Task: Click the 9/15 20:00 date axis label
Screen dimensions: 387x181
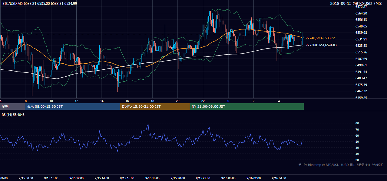Action: 177,178
